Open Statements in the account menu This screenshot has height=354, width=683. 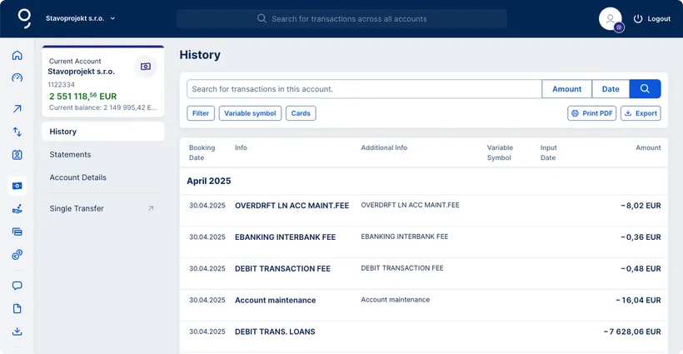(x=70, y=155)
